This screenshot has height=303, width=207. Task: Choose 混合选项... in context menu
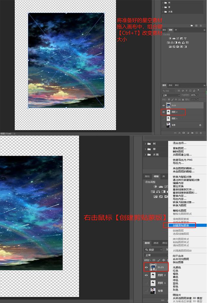click(x=180, y=143)
